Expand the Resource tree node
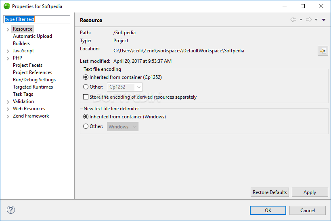331x221 pixels. (x=8, y=29)
